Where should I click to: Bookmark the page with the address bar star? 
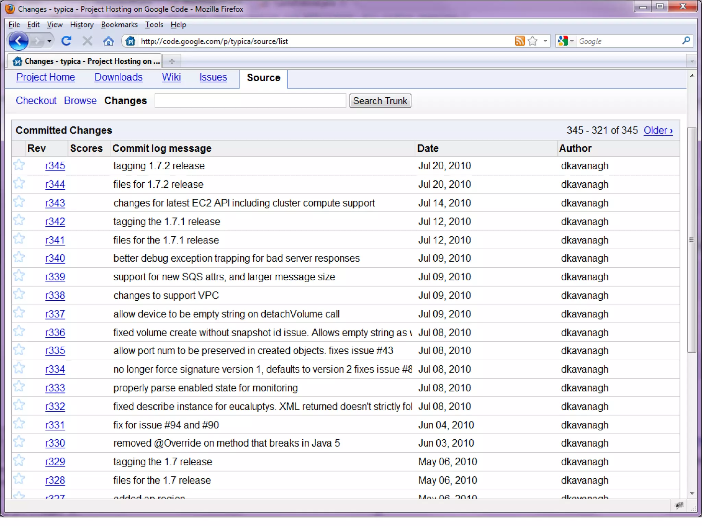(533, 41)
